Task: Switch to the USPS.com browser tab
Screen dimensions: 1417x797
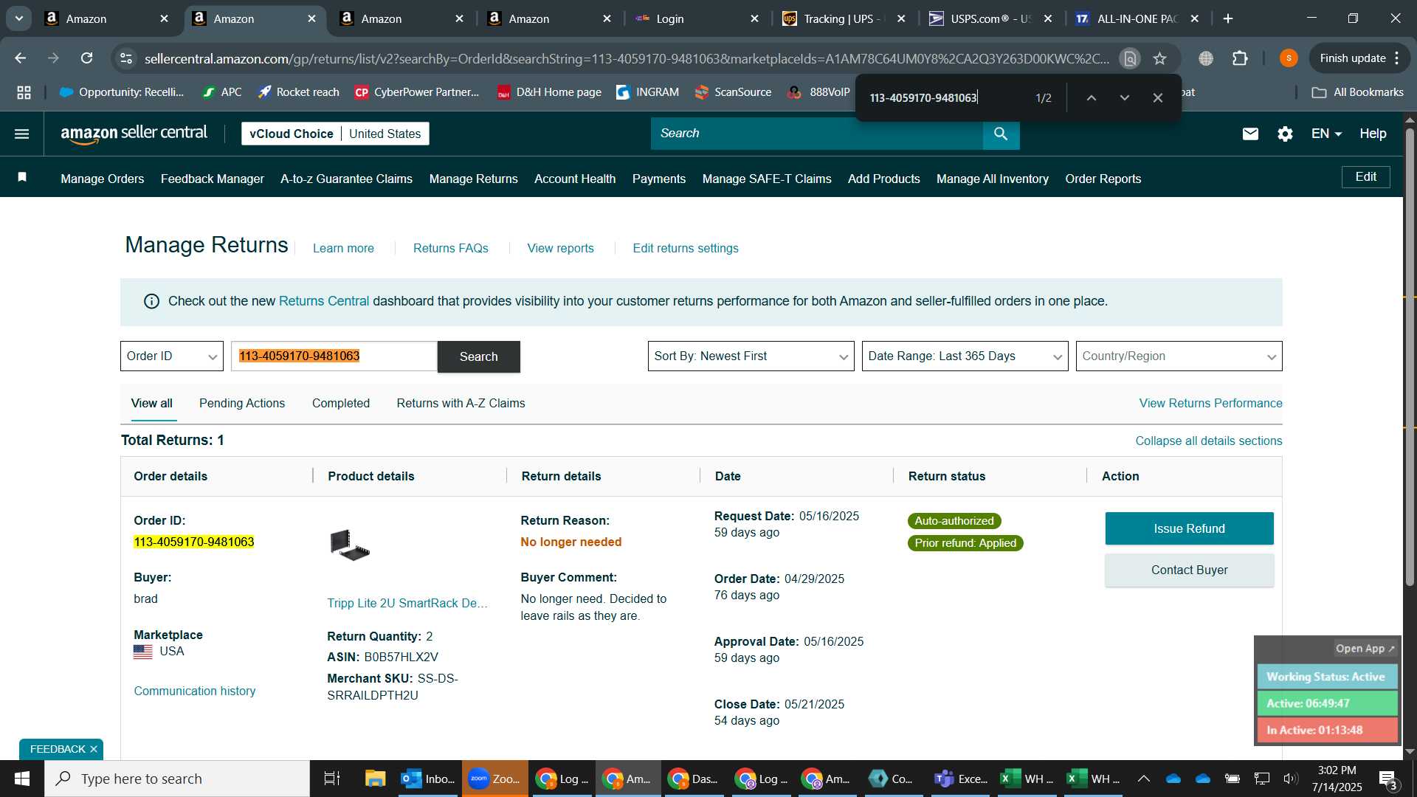Action: click(989, 18)
